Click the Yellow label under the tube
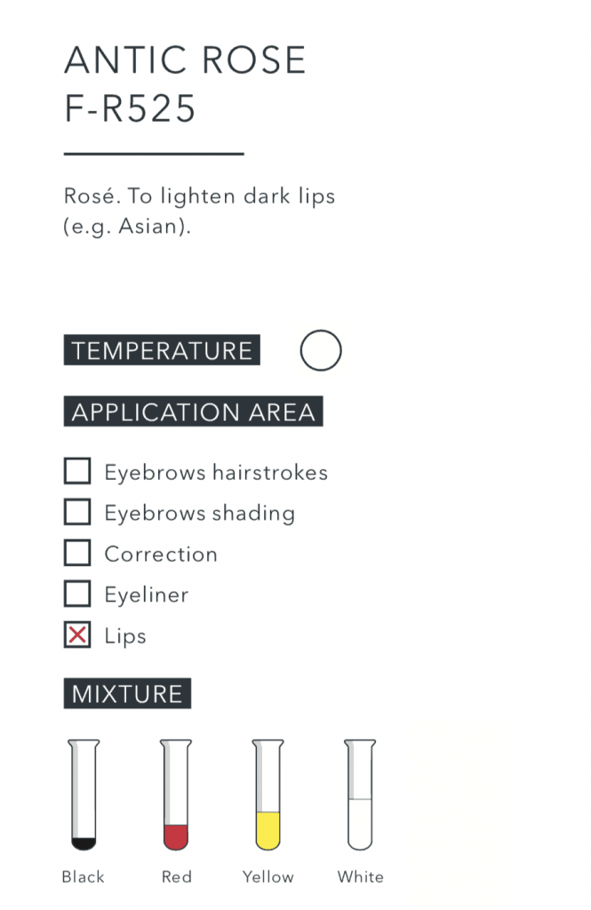591x910 pixels. [268, 877]
